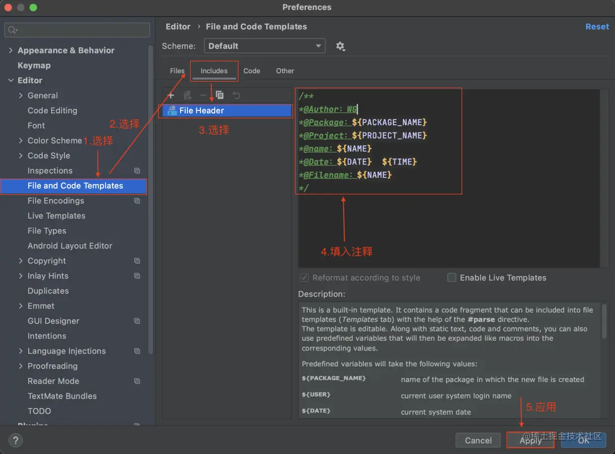Image resolution: width=615 pixels, height=454 pixels.
Task: Select File and Code Templates entry
Action: (74, 186)
